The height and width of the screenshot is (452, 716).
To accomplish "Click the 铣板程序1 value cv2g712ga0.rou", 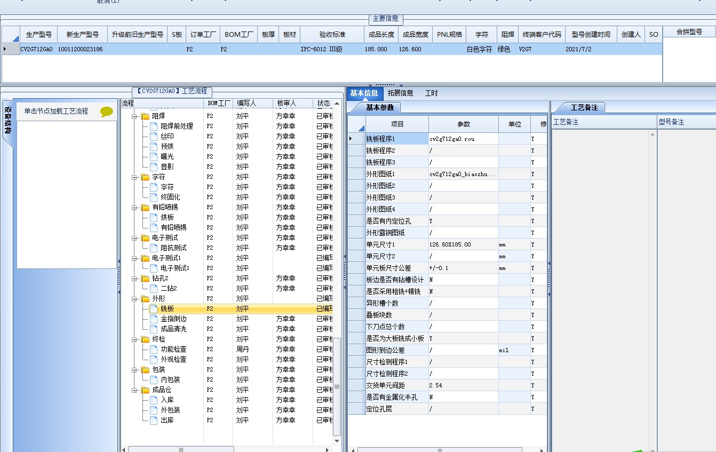I will (x=464, y=139).
